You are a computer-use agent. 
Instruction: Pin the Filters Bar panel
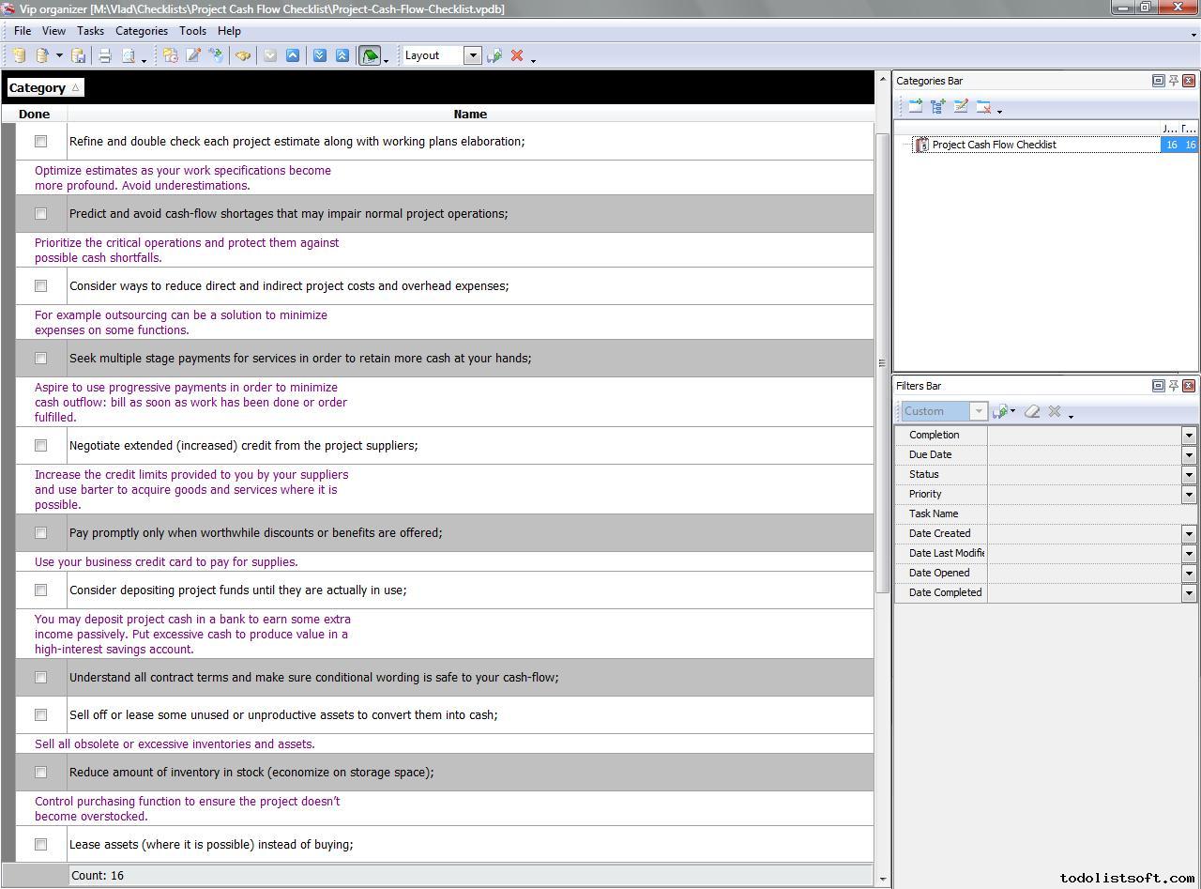tap(1173, 386)
